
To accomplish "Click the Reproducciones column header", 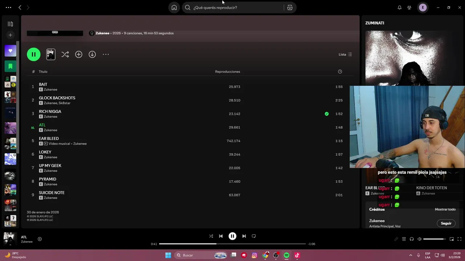I will click(x=227, y=71).
